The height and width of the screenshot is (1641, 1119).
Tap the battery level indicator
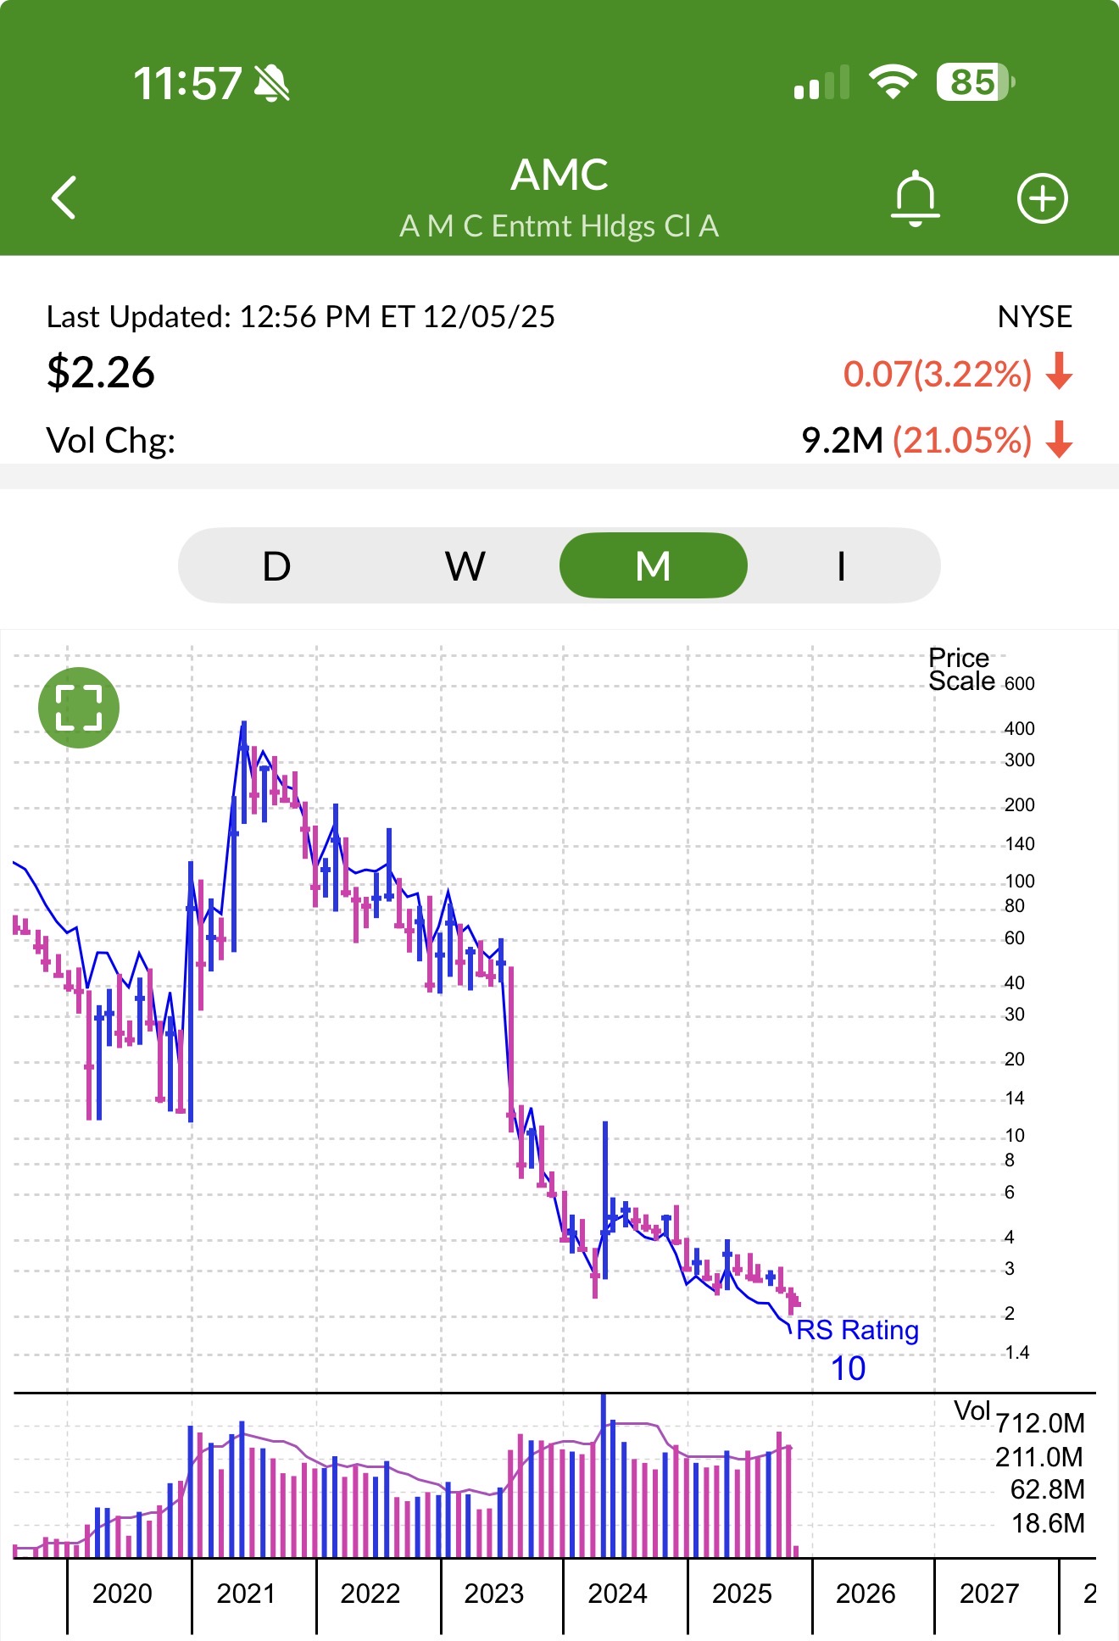point(975,82)
